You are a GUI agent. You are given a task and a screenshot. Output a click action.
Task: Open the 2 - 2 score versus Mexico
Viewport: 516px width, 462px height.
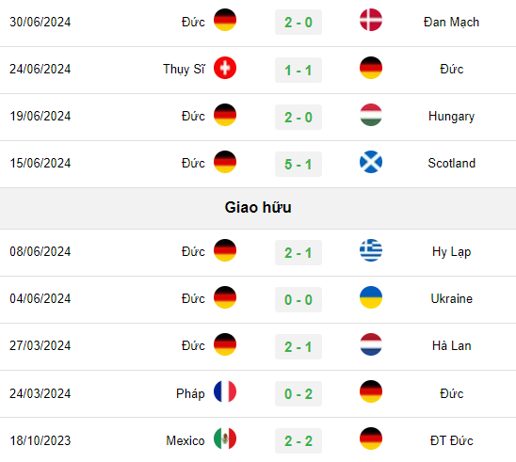tap(298, 440)
